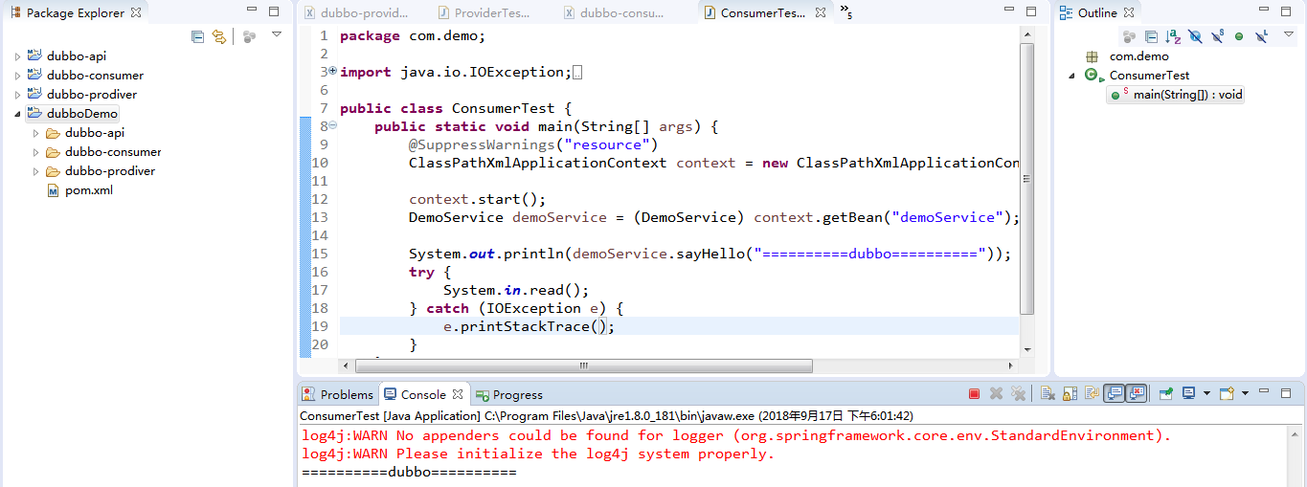Toggle Scroll Lock in Console

pyautogui.click(x=1070, y=393)
